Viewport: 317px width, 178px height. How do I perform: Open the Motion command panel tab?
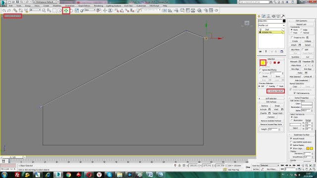pos(273,16)
